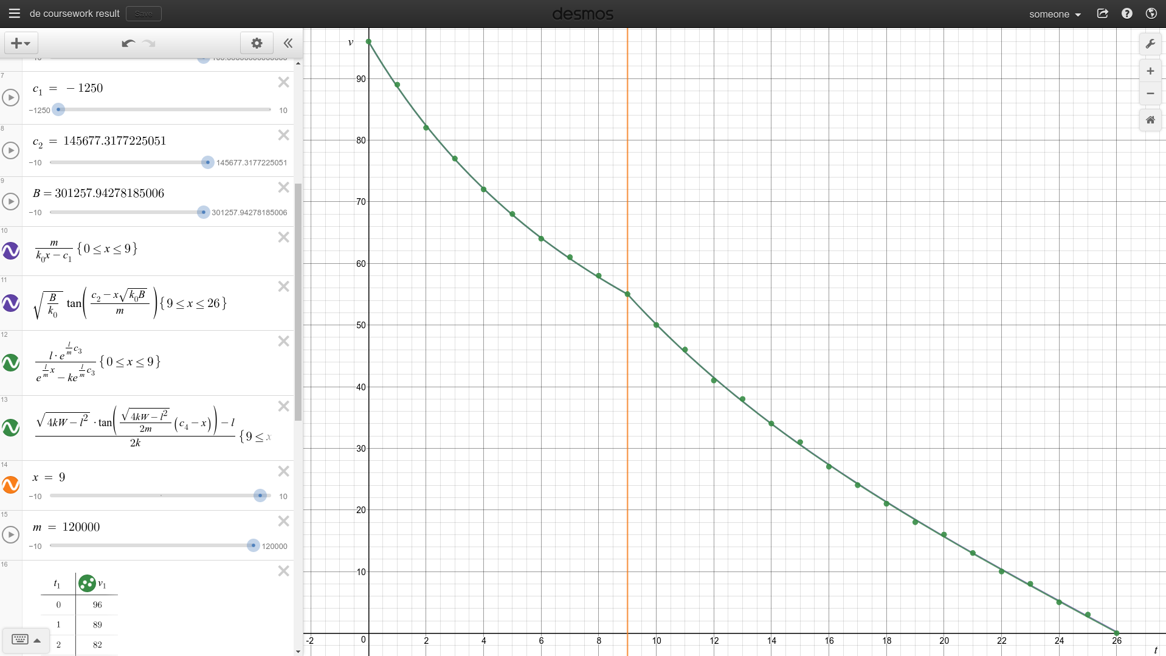Hide the purple m/(k0x−c1) curve
This screenshot has height=656, width=1166.
(11, 250)
